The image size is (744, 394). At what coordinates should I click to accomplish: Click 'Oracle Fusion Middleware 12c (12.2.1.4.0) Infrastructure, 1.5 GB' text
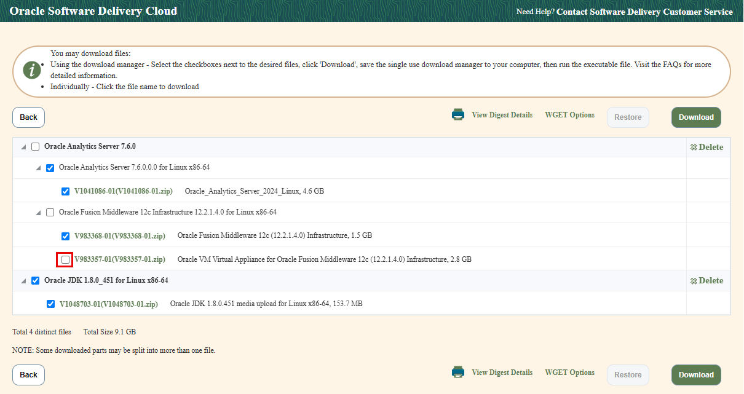click(x=275, y=235)
